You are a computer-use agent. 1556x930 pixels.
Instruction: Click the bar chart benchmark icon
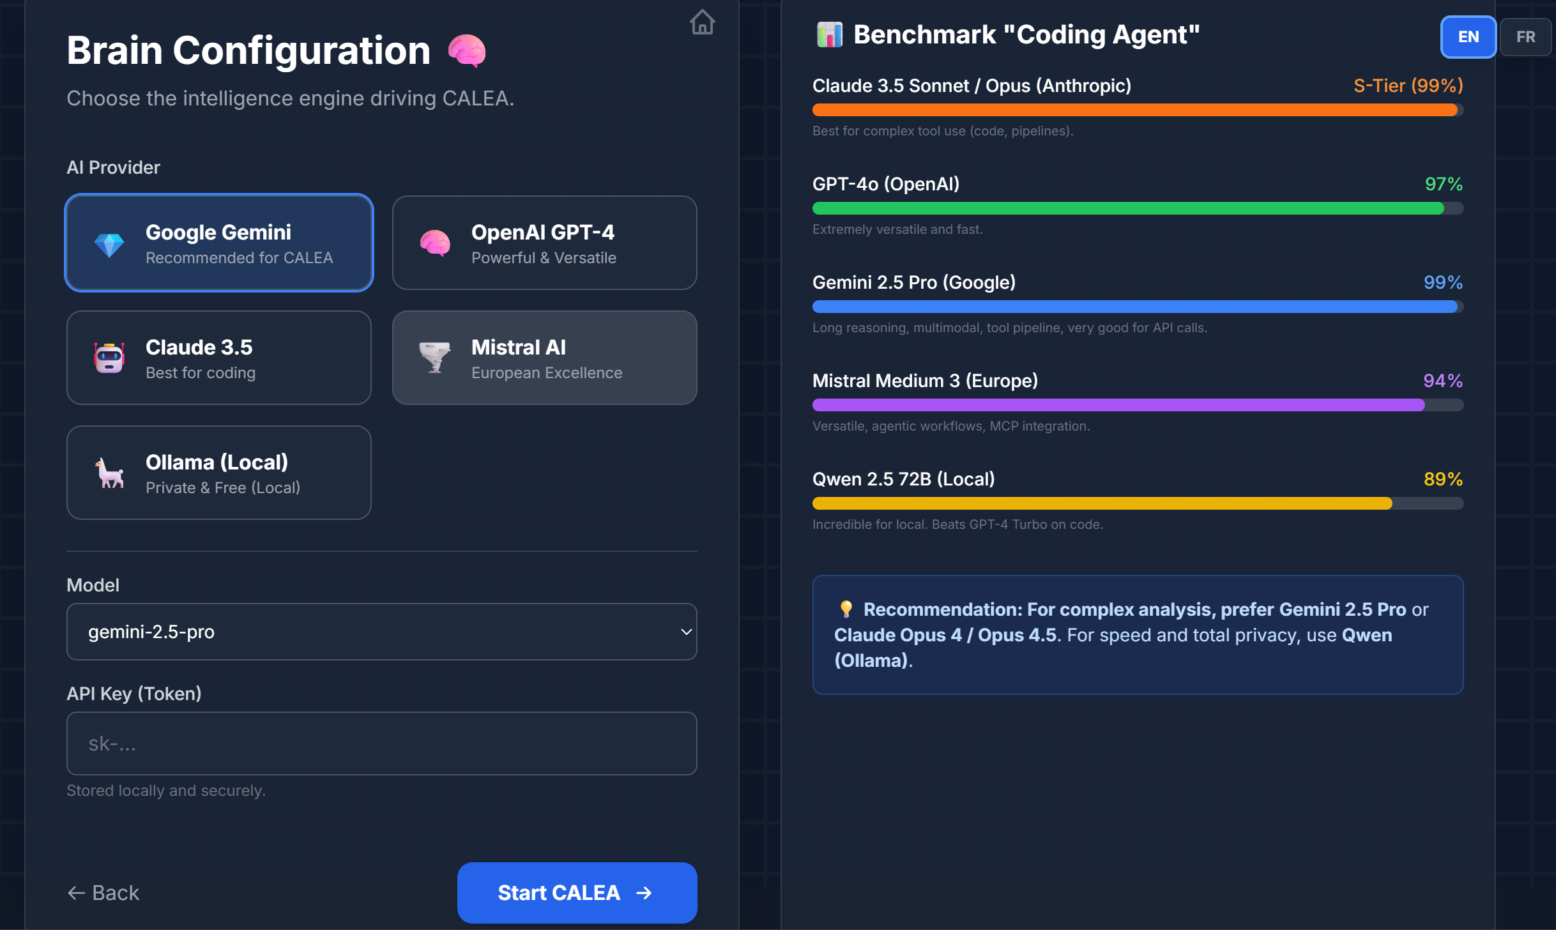829,34
